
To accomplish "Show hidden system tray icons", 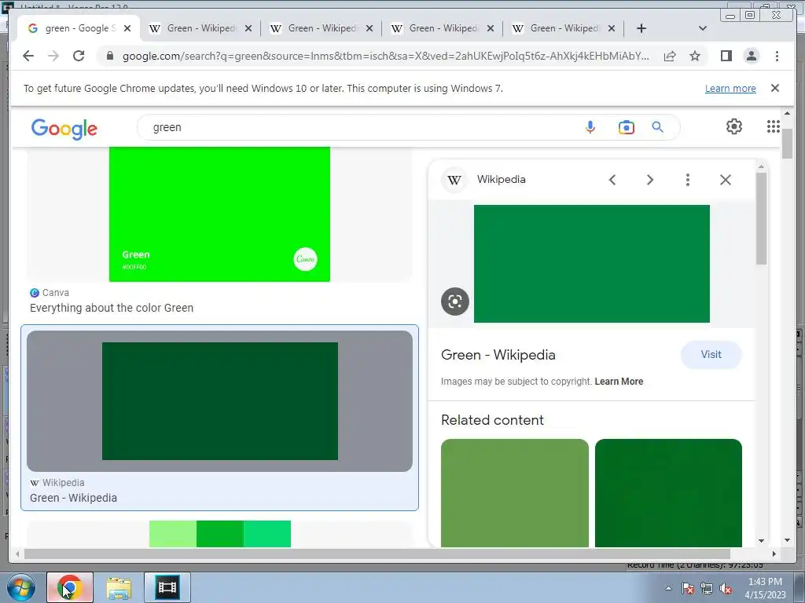I will click(x=668, y=588).
